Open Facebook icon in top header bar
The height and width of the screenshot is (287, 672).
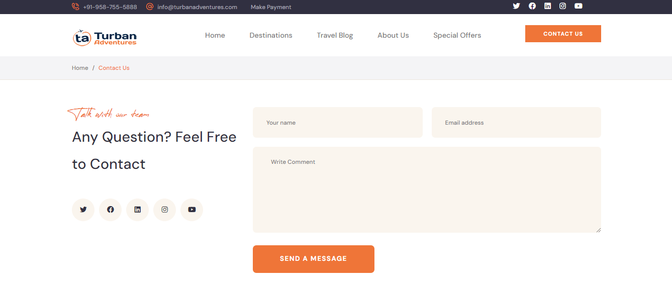tap(532, 6)
